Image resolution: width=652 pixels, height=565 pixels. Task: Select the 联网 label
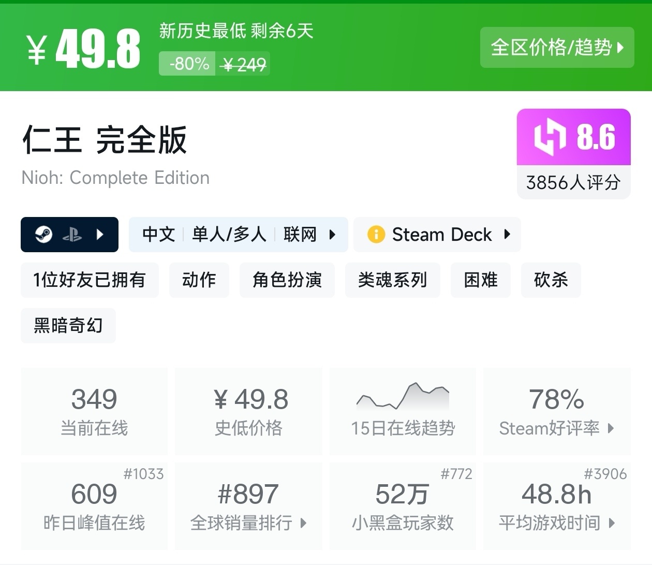(300, 235)
